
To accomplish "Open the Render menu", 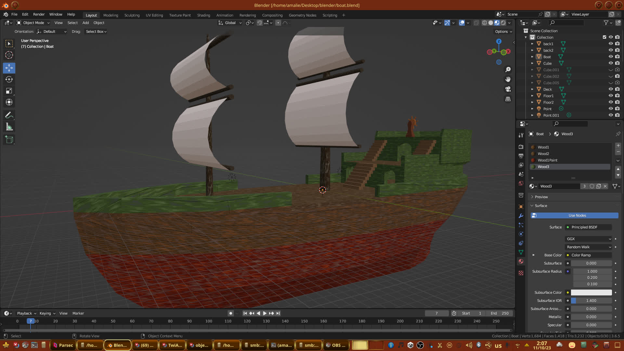I will (39, 14).
